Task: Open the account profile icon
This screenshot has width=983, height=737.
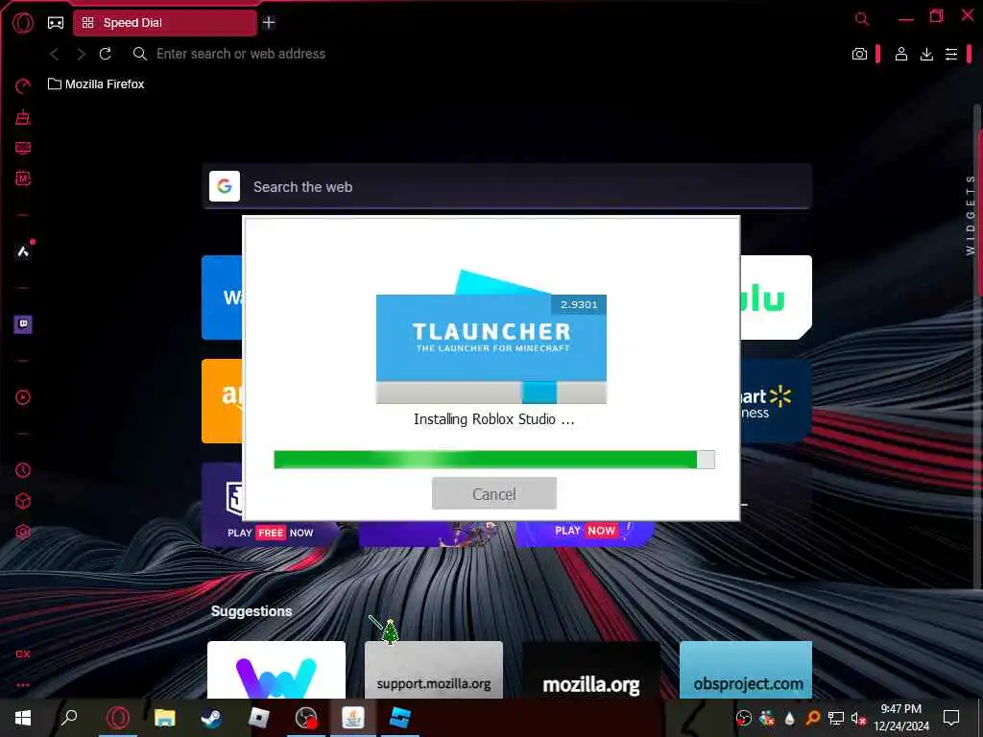Action: point(900,54)
